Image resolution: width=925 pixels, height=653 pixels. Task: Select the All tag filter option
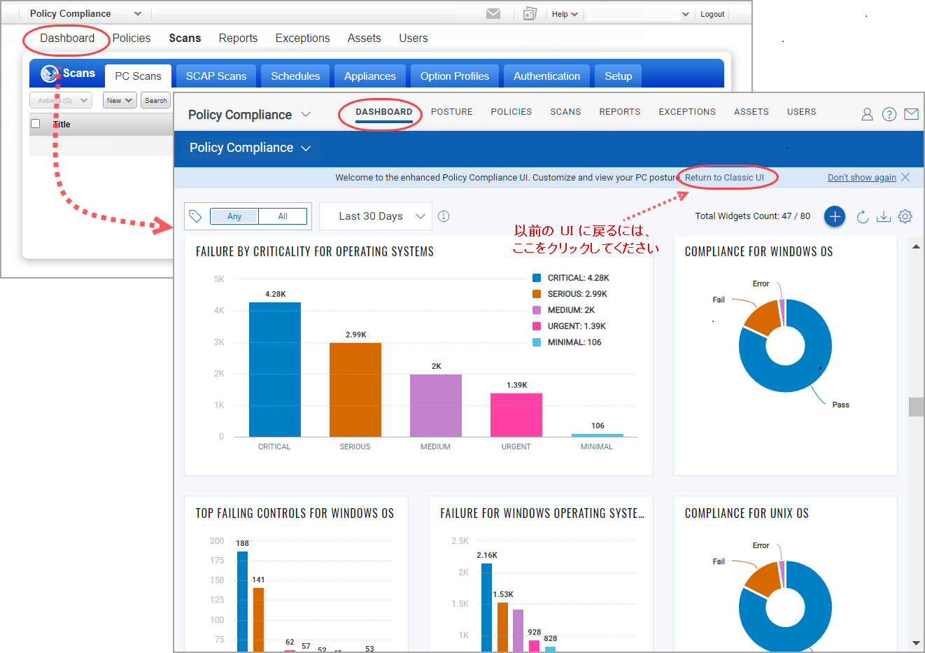pyautogui.click(x=283, y=216)
